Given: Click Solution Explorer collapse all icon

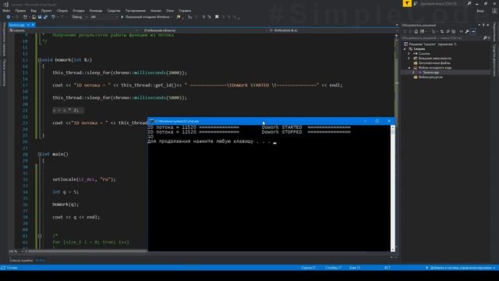Looking at the screenshot, I should [x=448, y=31].
